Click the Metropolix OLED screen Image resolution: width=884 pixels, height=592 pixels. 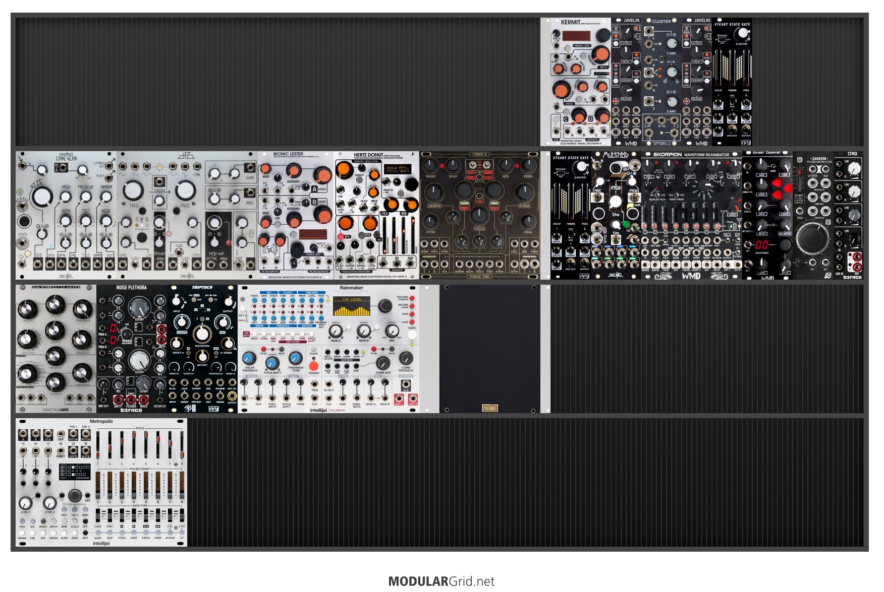[74, 472]
